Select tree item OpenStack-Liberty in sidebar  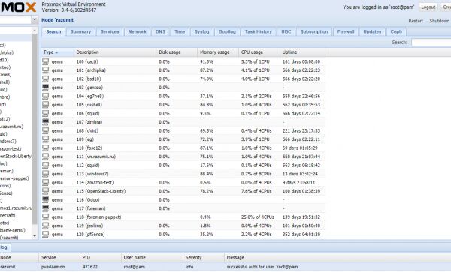pos(16,156)
